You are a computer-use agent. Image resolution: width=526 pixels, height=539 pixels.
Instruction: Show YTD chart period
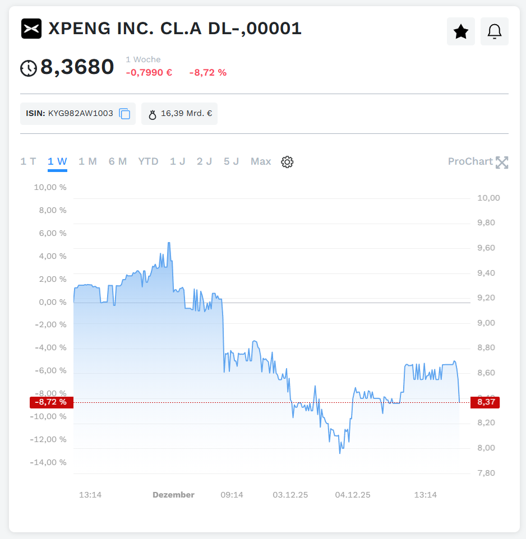(x=148, y=161)
